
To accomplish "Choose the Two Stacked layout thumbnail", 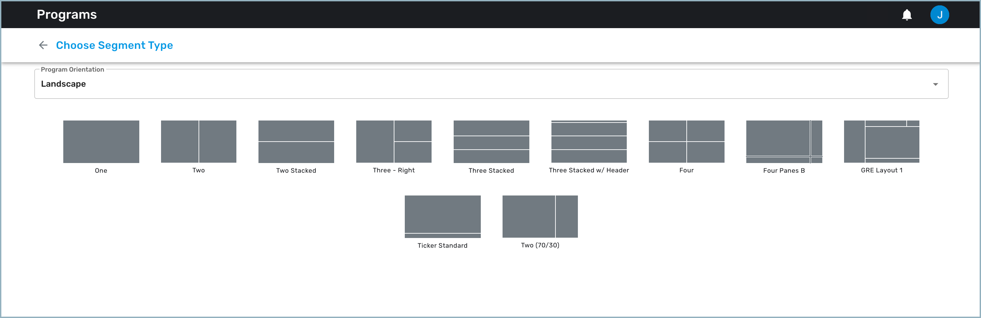I will pyautogui.click(x=296, y=142).
